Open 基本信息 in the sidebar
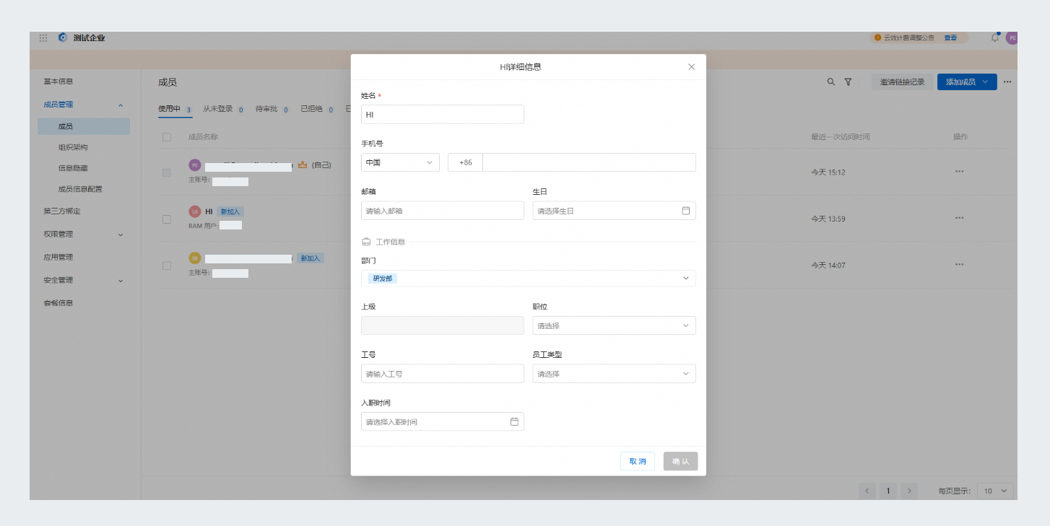Image resolution: width=1050 pixels, height=526 pixels. [58, 82]
